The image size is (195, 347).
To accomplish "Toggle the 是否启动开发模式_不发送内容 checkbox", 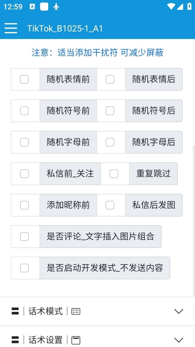I will click(x=25, y=268).
